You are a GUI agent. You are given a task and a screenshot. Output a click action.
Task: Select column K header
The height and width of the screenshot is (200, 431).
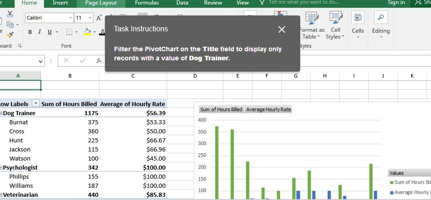coord(412,76)
